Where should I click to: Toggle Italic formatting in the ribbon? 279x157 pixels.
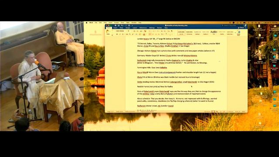pyautogui.click(x=120, y=34)
